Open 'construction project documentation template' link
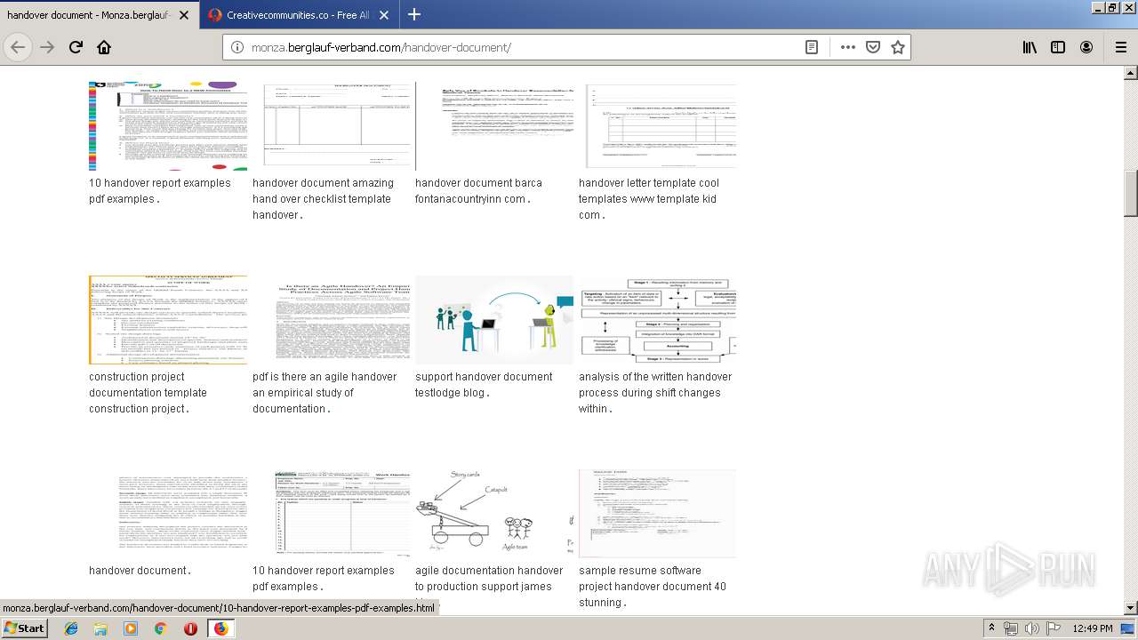Image resolution: width=1138 pixels, height=640 pixels. coord(148,393)
